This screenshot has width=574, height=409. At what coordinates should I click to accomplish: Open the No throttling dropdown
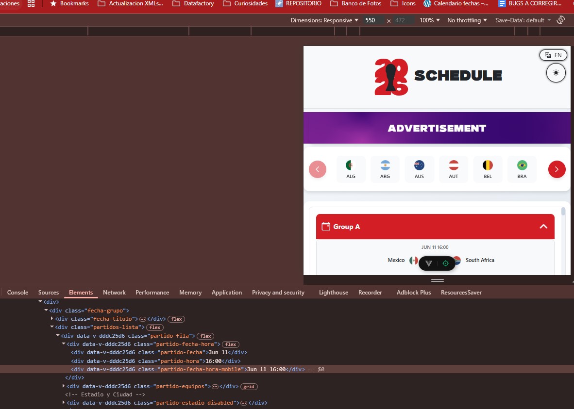[467, 20]
